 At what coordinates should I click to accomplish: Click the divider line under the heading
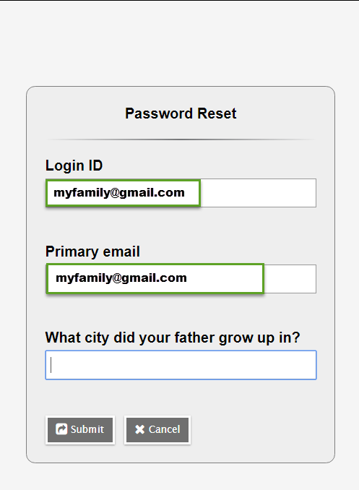click(181, 139)
